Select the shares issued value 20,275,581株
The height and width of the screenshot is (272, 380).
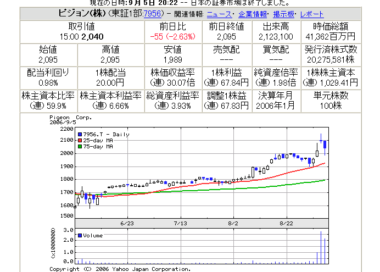(331, 60)
